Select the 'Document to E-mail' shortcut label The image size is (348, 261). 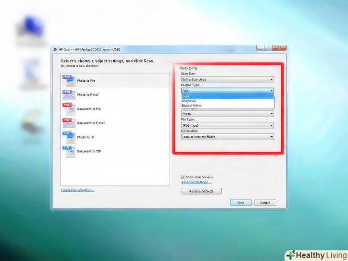(x=91, y=123)
